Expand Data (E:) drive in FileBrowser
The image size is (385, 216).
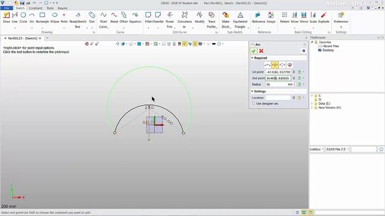tap(312, 104)
